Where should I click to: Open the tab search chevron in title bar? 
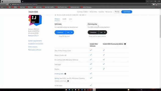coord(147,1)
